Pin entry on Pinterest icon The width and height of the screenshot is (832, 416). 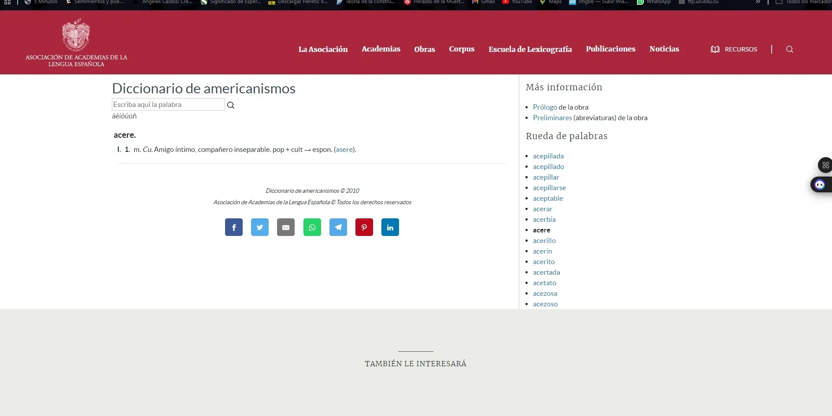[x=364, y=227]
